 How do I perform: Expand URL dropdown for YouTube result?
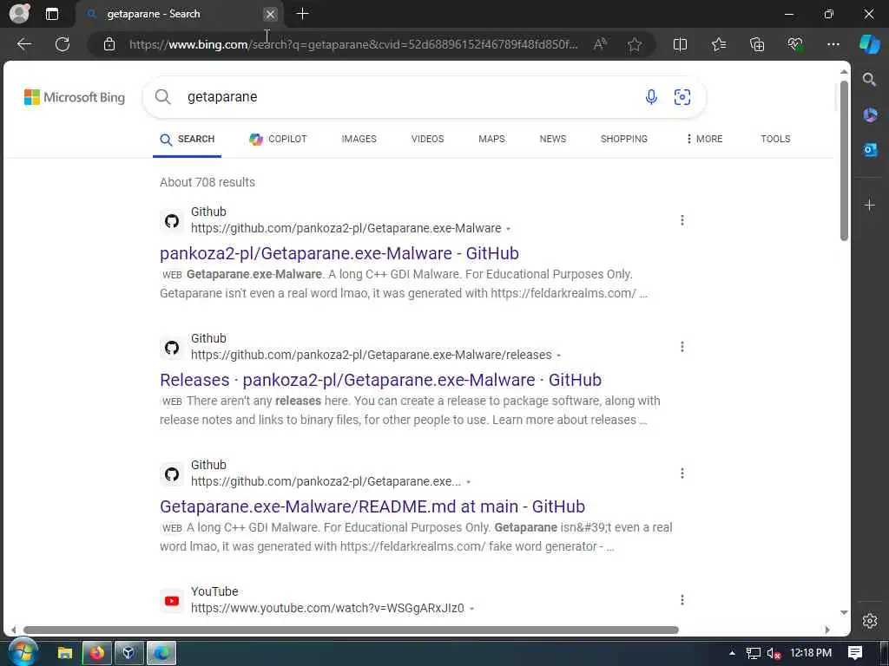[x=471, y=609]
